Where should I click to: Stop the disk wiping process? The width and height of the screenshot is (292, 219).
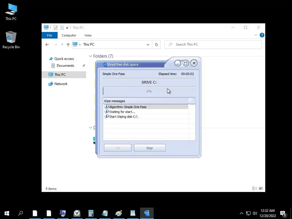pos(150,148)
